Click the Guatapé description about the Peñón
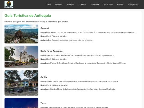 [x=88, y=33]
